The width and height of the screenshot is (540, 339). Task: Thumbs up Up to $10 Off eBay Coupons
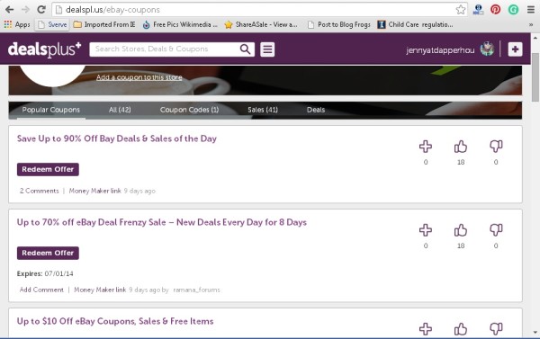(461, 329)
